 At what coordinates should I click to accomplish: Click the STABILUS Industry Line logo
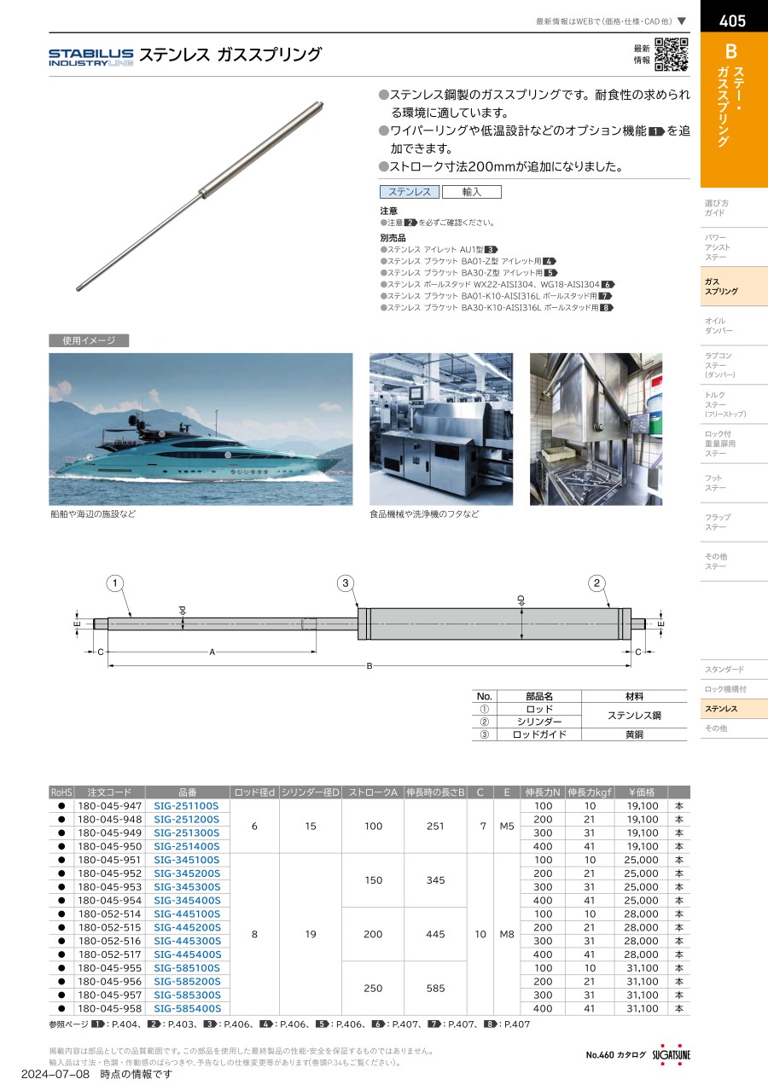click(90, 56)
